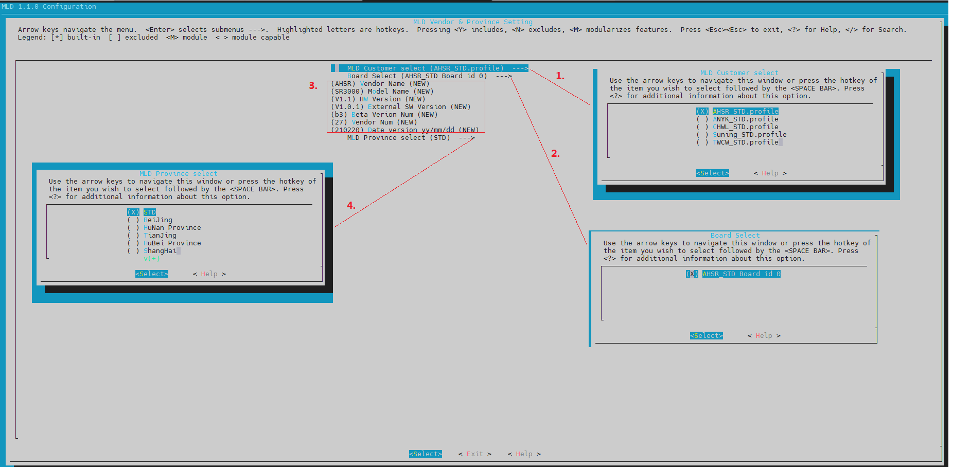Screen dimensions: 953x467
Task: Click the bottom Exit button
Action: [x=474, y=454]
